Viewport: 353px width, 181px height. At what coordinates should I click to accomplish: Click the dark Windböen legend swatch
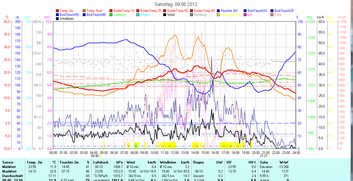click(x=58, y=19)
